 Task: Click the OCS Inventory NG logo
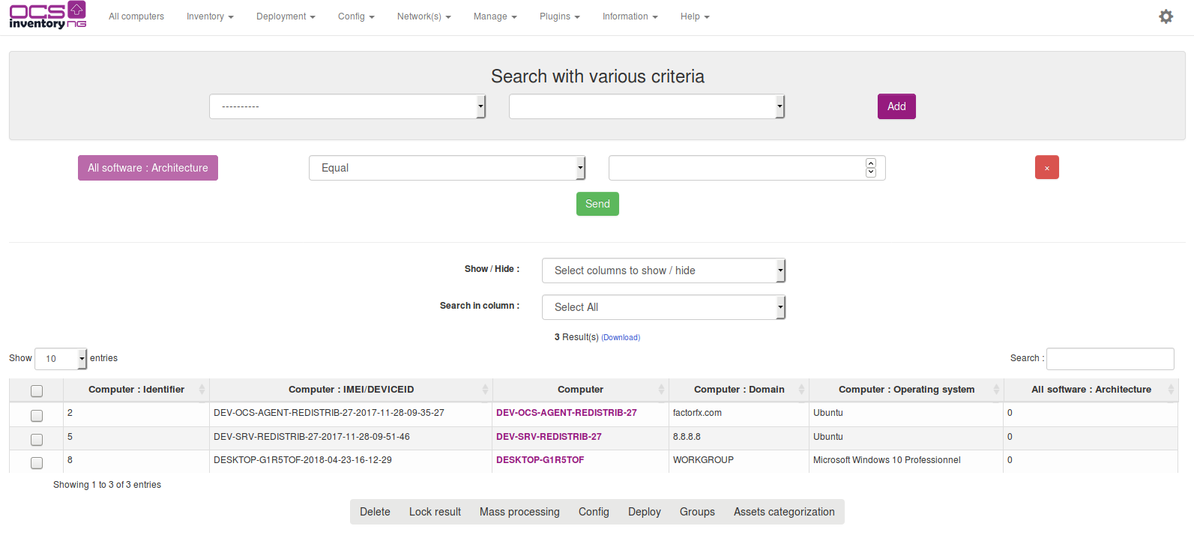pos(48,15)
